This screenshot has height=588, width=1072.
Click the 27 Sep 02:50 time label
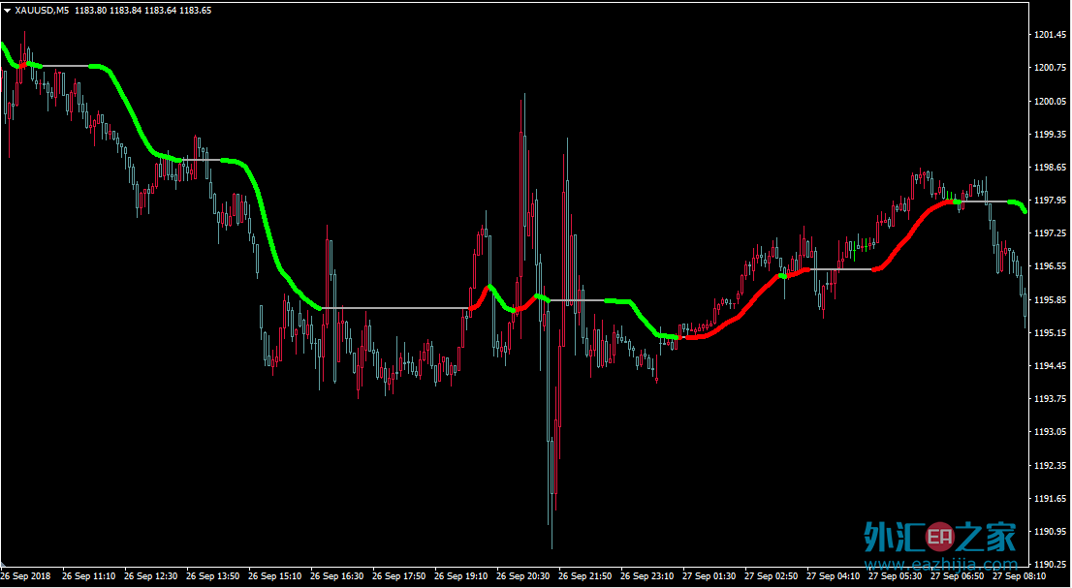[772, 576]
